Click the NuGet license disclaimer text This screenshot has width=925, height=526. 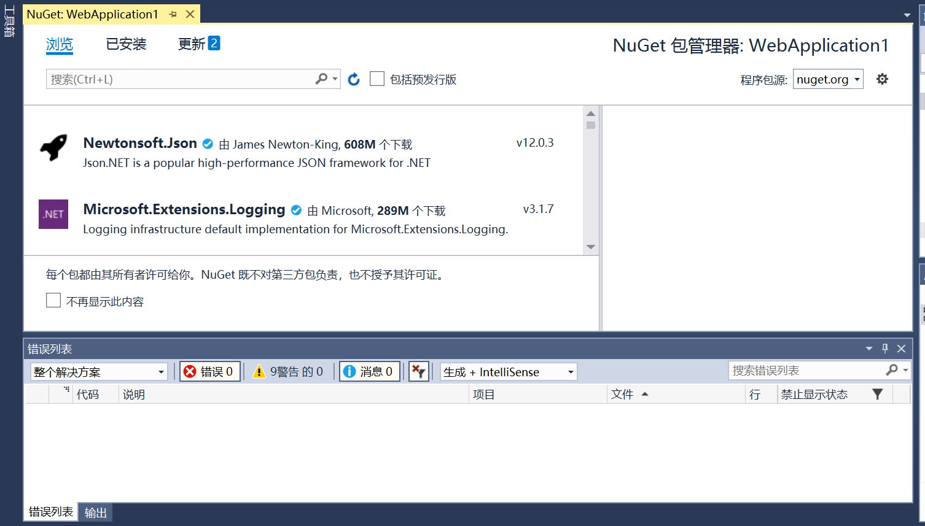point(246,274)
